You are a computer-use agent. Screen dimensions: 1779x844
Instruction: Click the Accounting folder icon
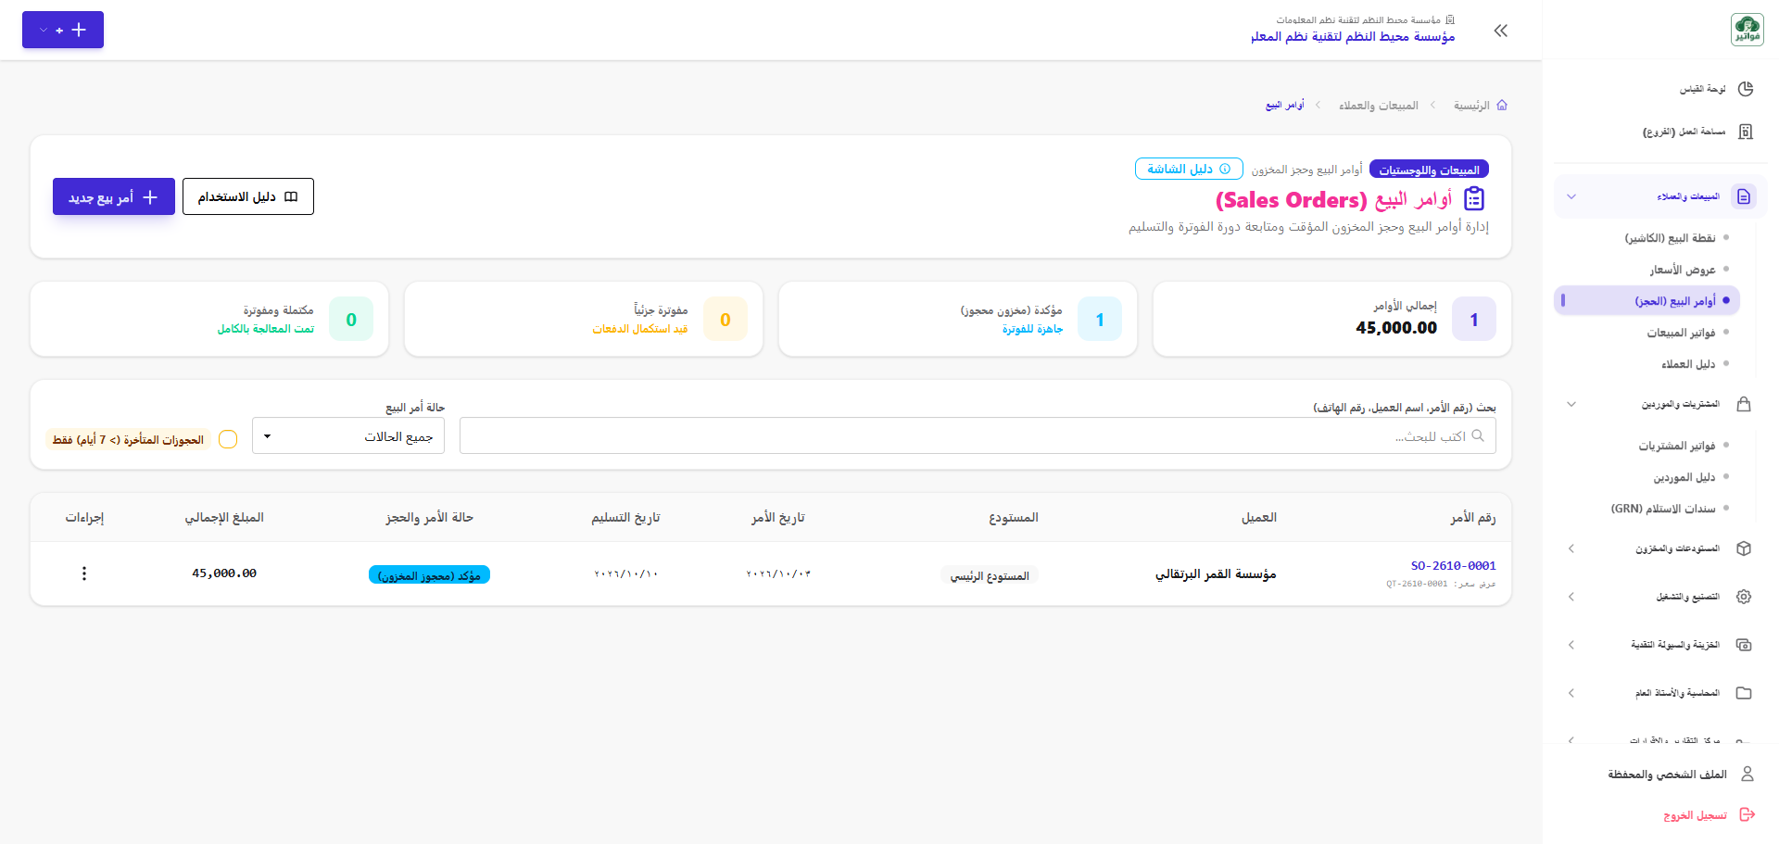pyautogui.click(x=1744, y=693)
